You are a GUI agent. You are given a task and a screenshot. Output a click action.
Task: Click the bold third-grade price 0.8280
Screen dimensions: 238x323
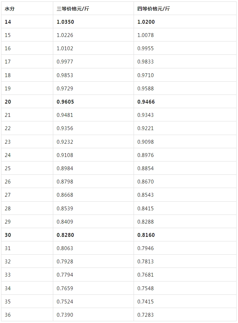65,235
